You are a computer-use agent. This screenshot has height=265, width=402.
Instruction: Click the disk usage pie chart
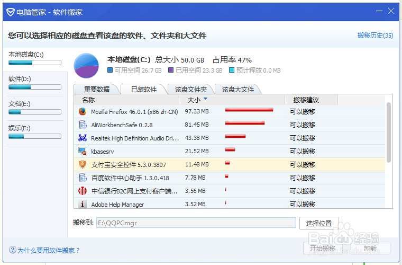click(86, 66)
